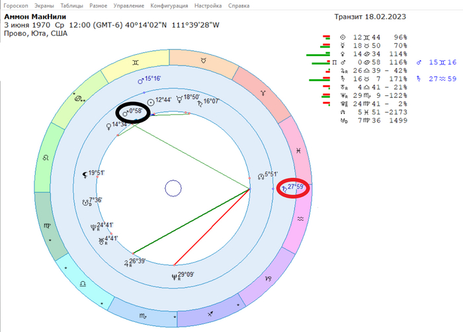Click the birth data line 3 июня 1970

[112, 25]
